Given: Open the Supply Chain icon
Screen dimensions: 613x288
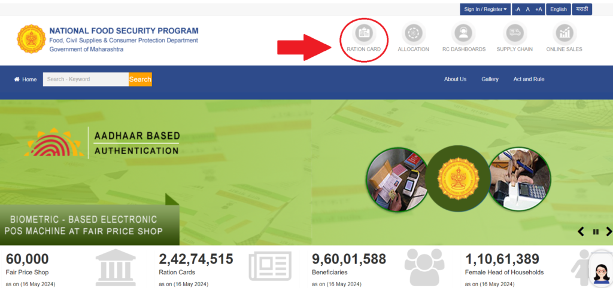Looking at the screenshot, I should pyautogui.click(x=514, y=33).
